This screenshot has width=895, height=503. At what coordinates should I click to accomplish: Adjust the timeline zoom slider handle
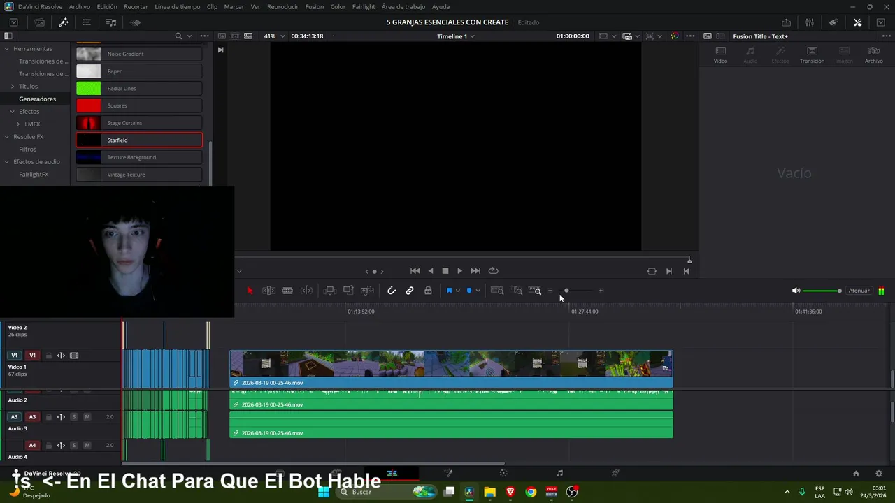[x=566, y=291]
